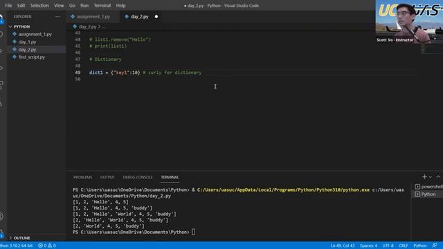Open day_1.py in the Explorer tree
Viewport: 443px width, 249px height.
pyautogui.click(x=28, y=41)
